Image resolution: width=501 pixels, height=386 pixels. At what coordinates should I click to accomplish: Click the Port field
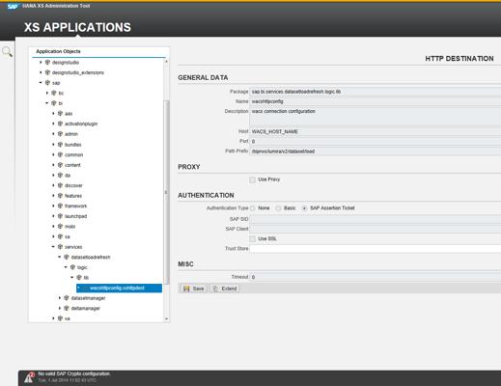click(376, 142)
